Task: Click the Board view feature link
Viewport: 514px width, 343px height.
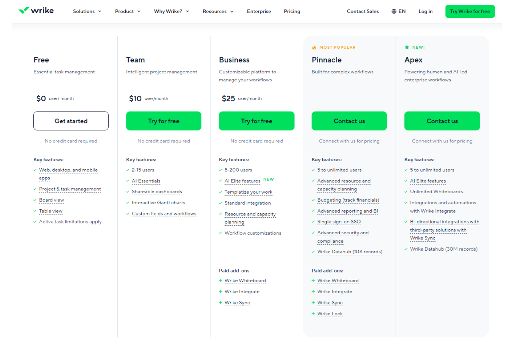Action: point(51,200)
